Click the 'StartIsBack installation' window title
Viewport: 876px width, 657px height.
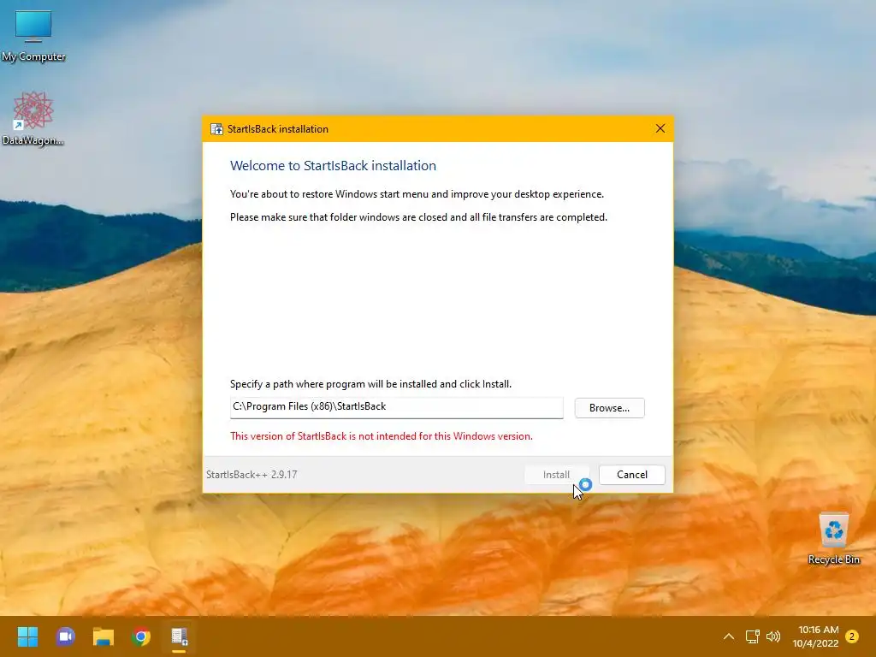coord(278,129)
